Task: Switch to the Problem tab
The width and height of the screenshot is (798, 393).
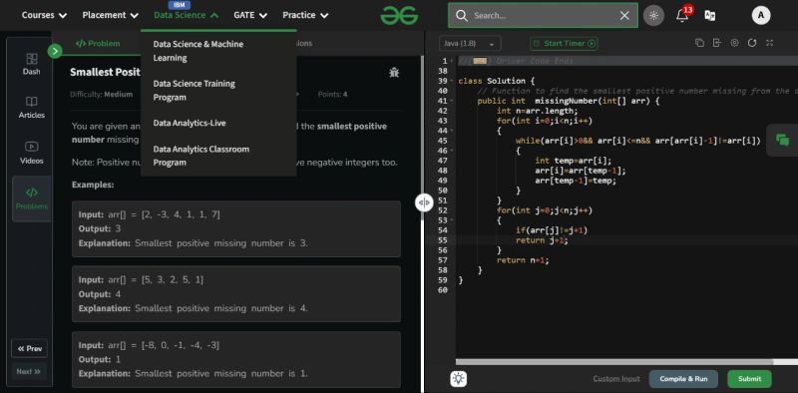Action: (x=98, y=43)
